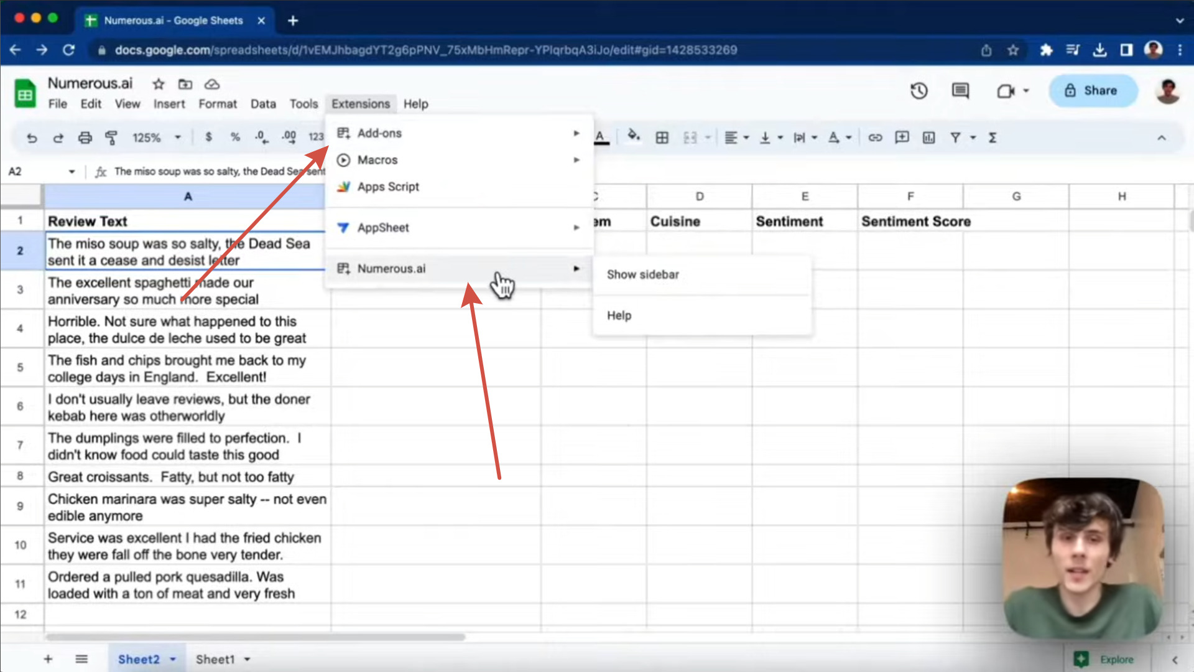Switch to the Sheet1 tab

215,660
